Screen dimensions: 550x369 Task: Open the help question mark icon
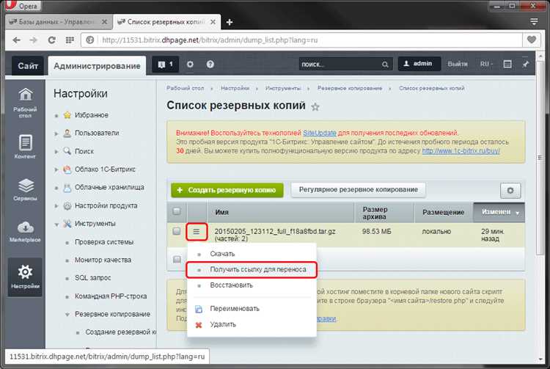pos(210,65)
